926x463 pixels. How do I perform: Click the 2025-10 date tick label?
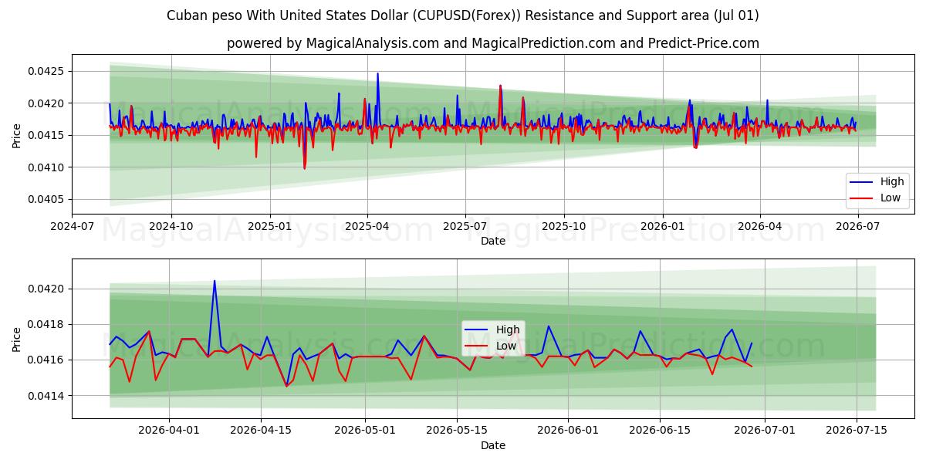click(x=563, y=227)
